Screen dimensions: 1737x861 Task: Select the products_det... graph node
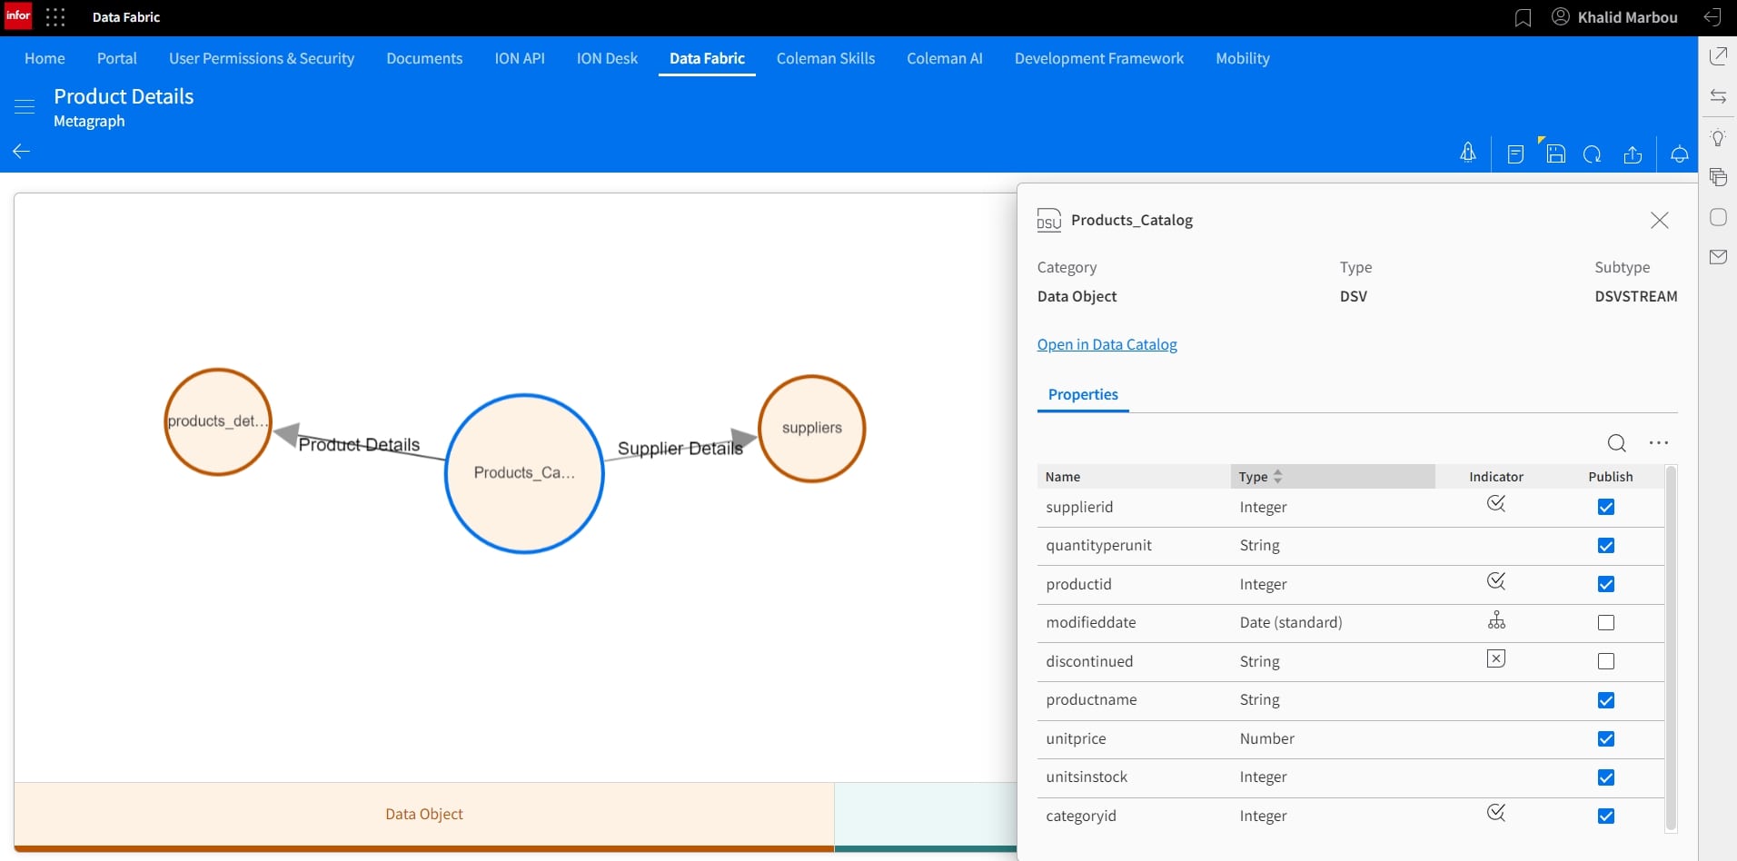[218, 421]
